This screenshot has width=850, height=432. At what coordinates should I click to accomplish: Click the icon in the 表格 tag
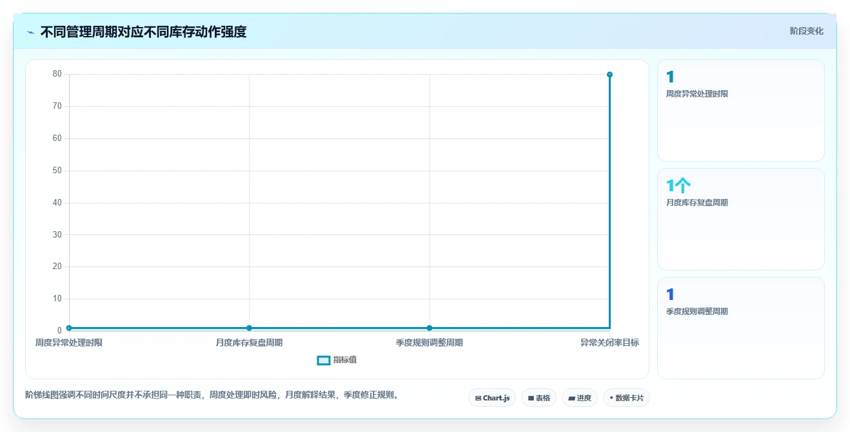531,399
